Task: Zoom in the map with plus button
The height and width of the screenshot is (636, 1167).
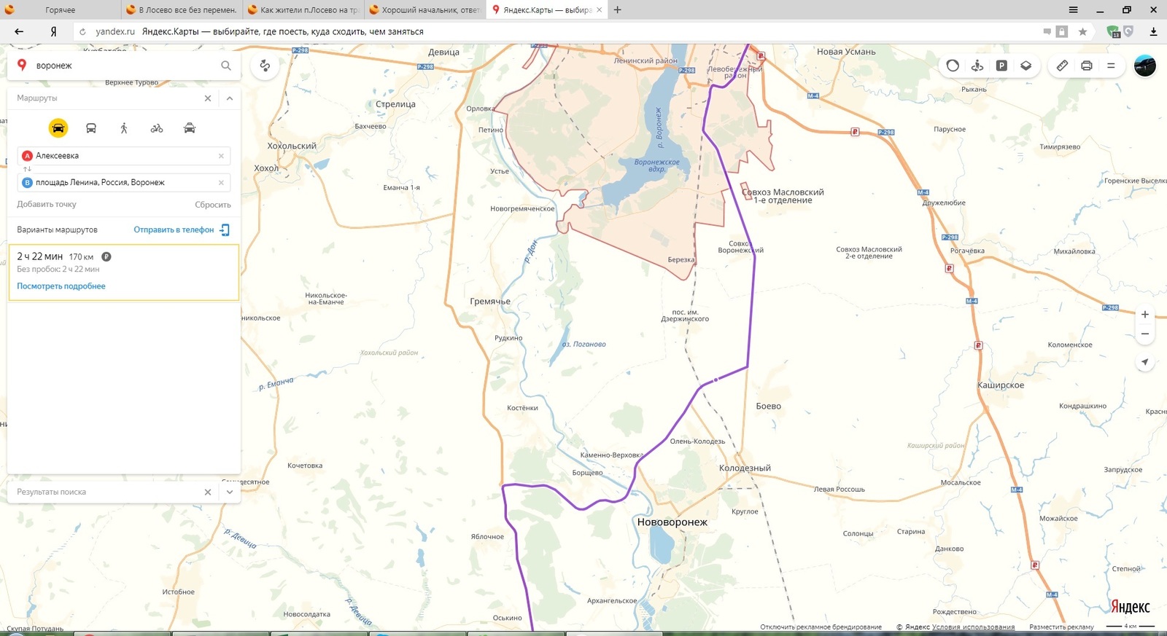Action: [1144, 315]
